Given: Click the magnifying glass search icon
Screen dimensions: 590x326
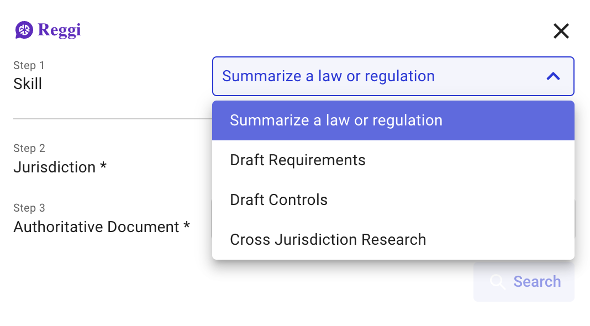Looking at the screenshot, I should (x=497, y=282).
